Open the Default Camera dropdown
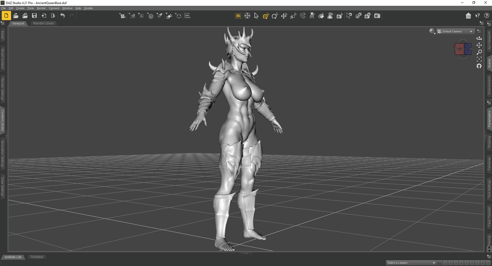This screenshot has height=266, width=492. [x=455, y=31]
